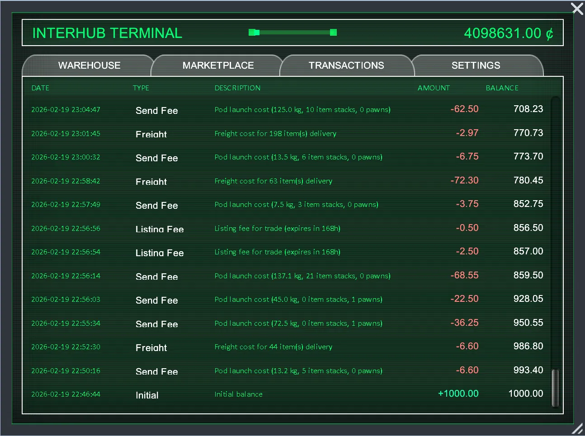
Task: Click the window resize grip icon
Action: coord(577,429)
